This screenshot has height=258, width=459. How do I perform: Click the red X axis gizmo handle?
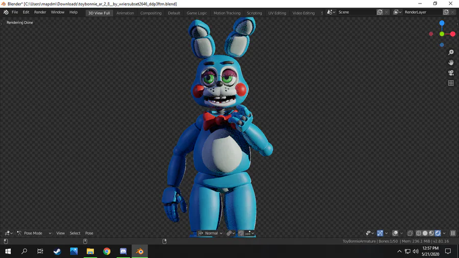coord(453,34)
